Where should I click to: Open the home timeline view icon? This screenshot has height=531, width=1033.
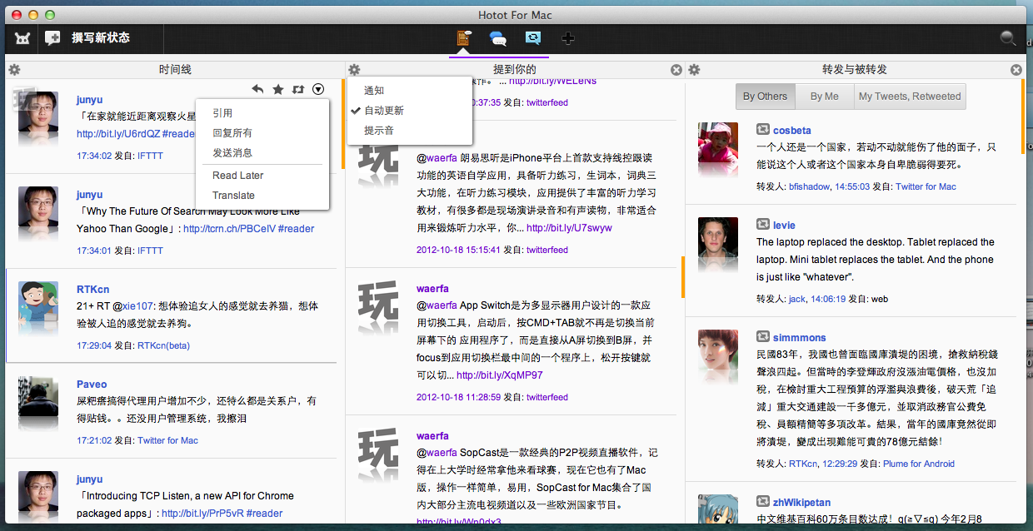[x=464, y=37]
